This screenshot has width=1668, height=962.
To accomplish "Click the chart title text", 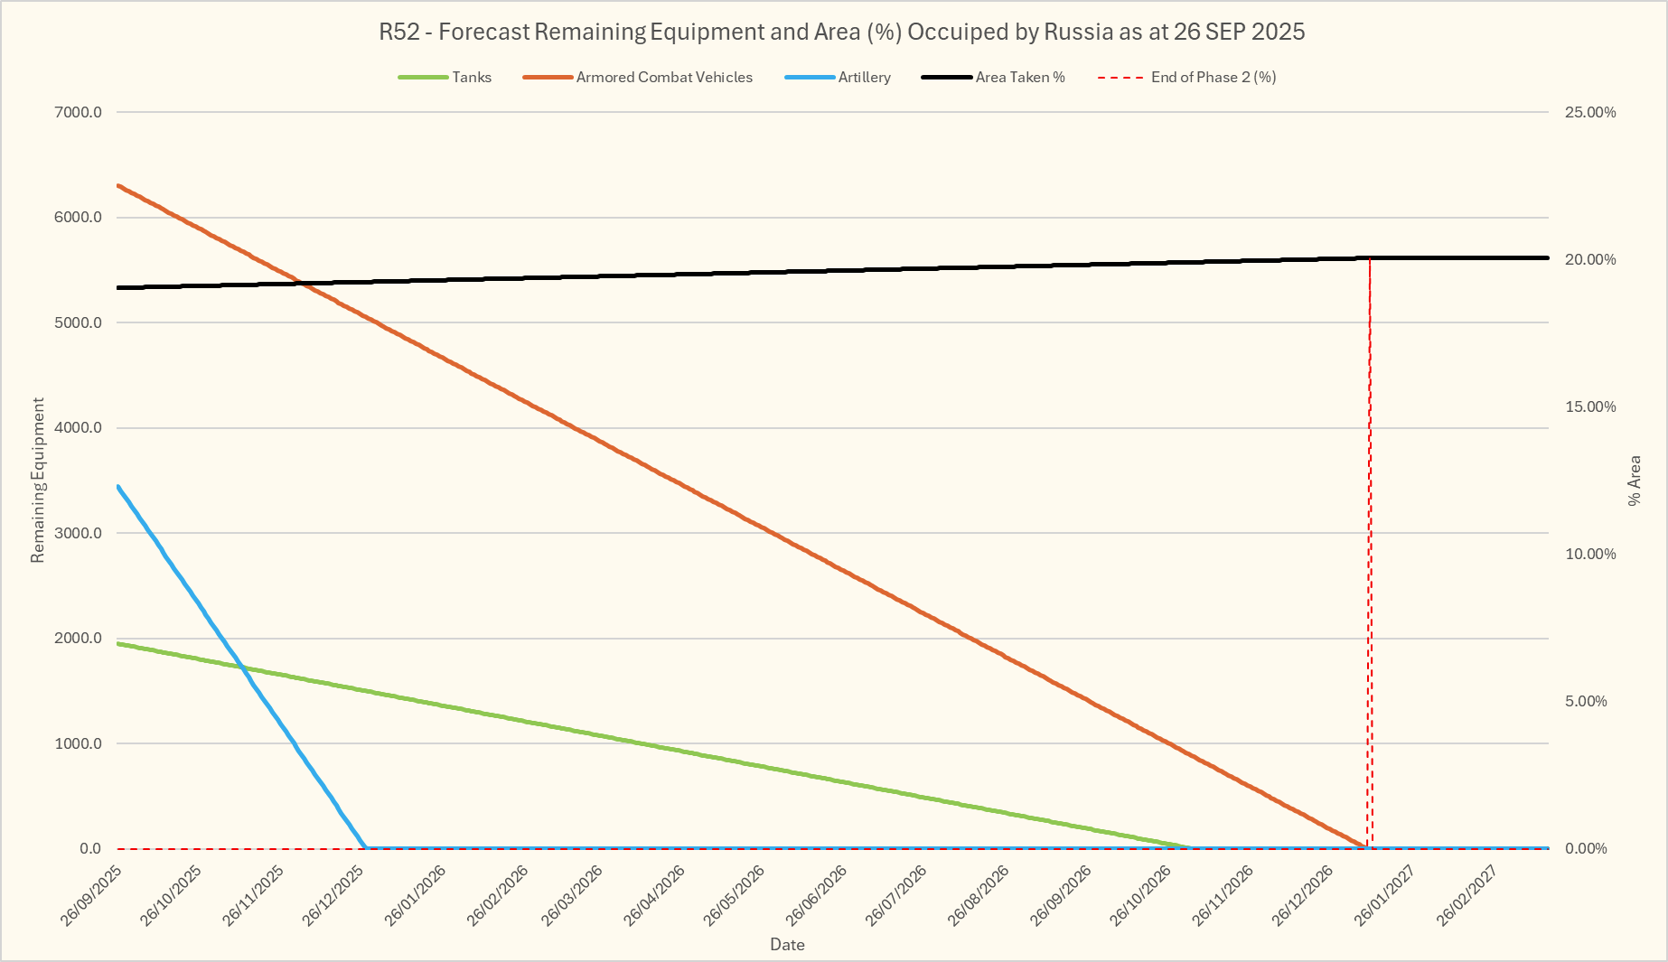I will [841, 32].
